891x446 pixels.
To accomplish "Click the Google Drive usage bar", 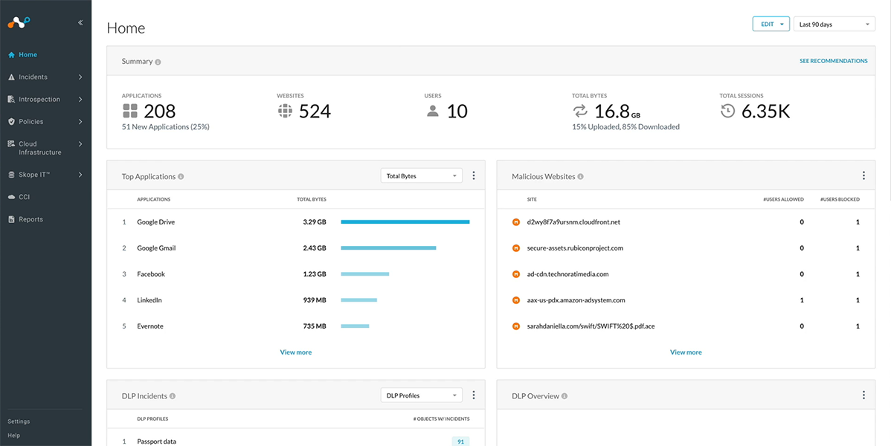I will point(405,222).
